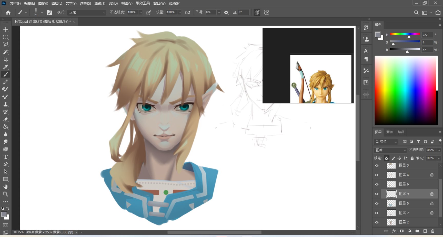The height and width of the screenshot is (237, 443).
Task: Open the 颜色 panel menu
Action: (x=440, y=25)
